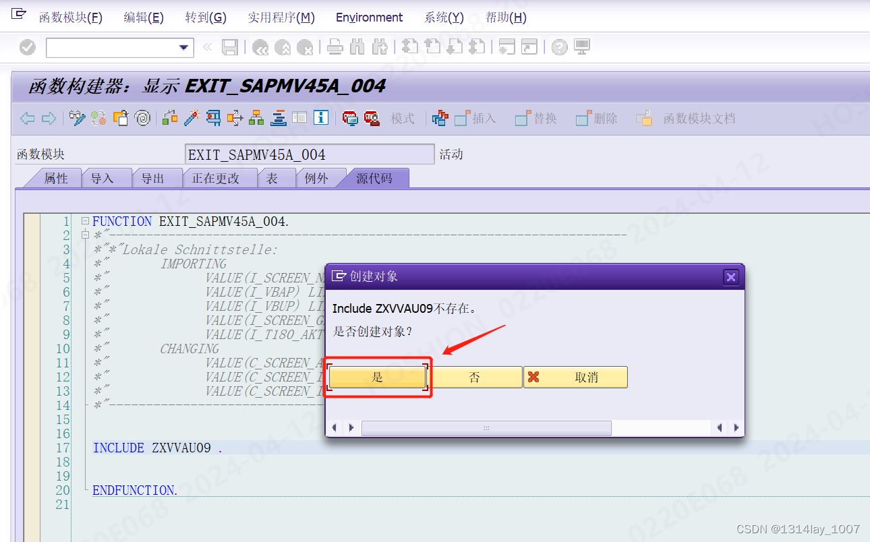The width and height of the screenshot is (870, 542).
Task: Click the Display Object List hierarchy icon
Action: 257,119
